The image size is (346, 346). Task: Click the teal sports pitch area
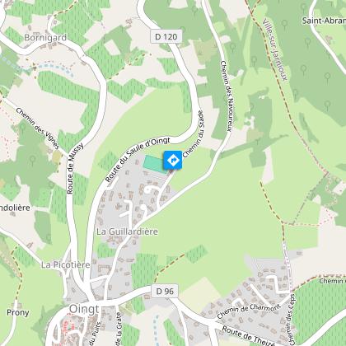point(154,164)
